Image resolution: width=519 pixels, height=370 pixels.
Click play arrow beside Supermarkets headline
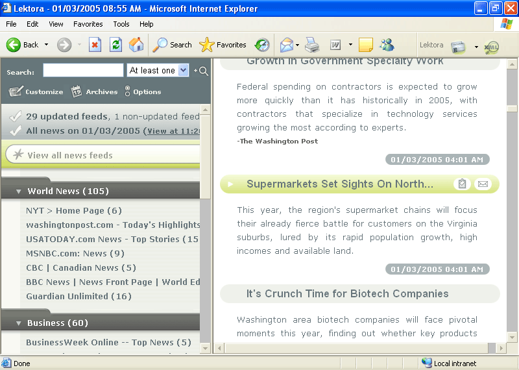point(230,184)
